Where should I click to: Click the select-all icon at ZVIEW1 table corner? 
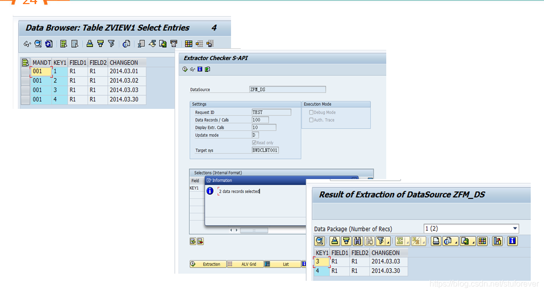pos(25,63)
